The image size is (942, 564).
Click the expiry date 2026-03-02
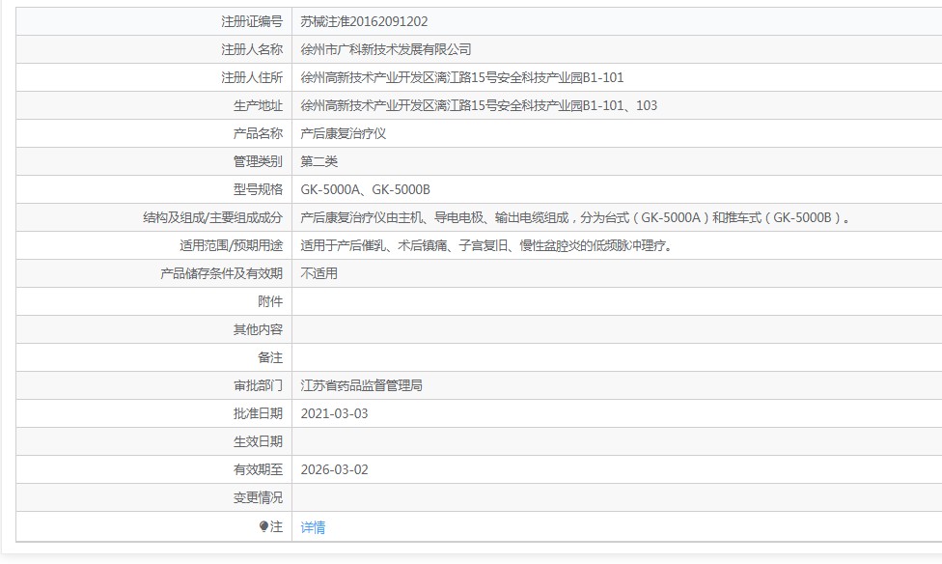334,469
